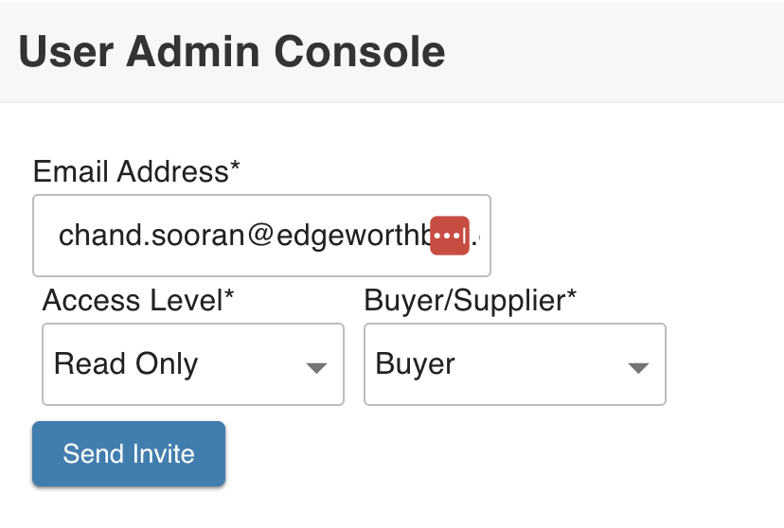Viewport: 784px width, 528px height.
Task: Click the "Access Level*" label
Action: pos(138,300)
